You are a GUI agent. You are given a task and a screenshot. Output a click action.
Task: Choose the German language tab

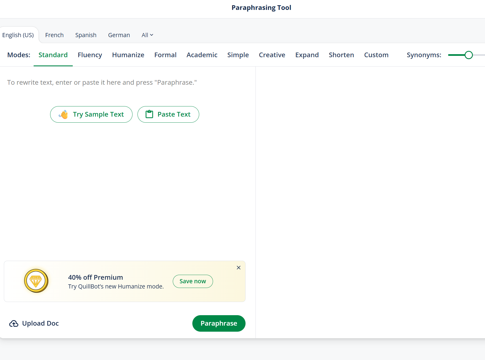[119, 35]
